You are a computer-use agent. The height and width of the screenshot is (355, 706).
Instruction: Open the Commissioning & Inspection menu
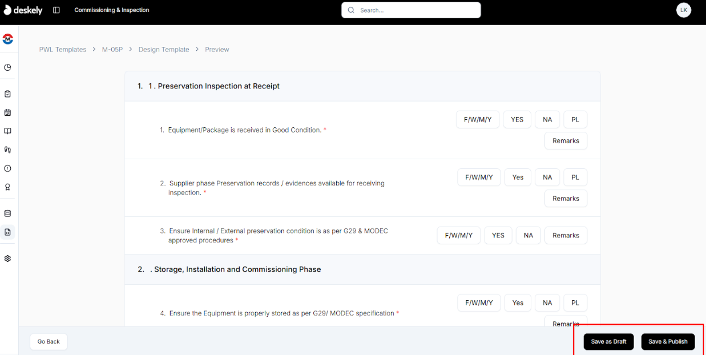point(111,10)
